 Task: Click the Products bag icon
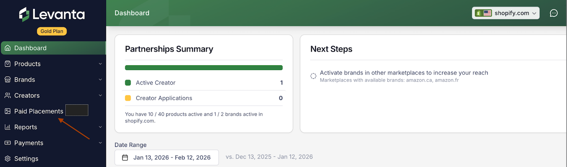pos(7,64)
